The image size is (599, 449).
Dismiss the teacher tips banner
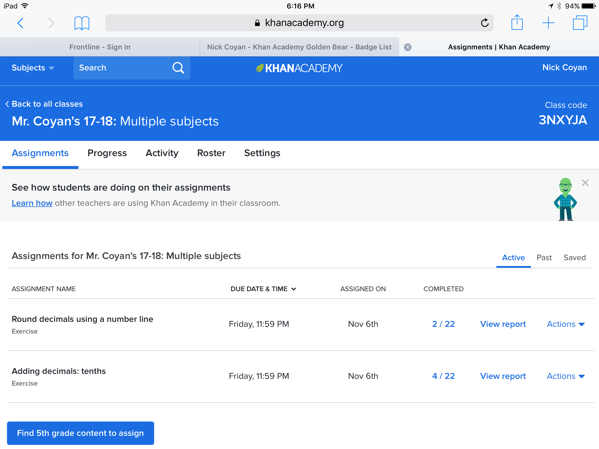click(585, 183)
